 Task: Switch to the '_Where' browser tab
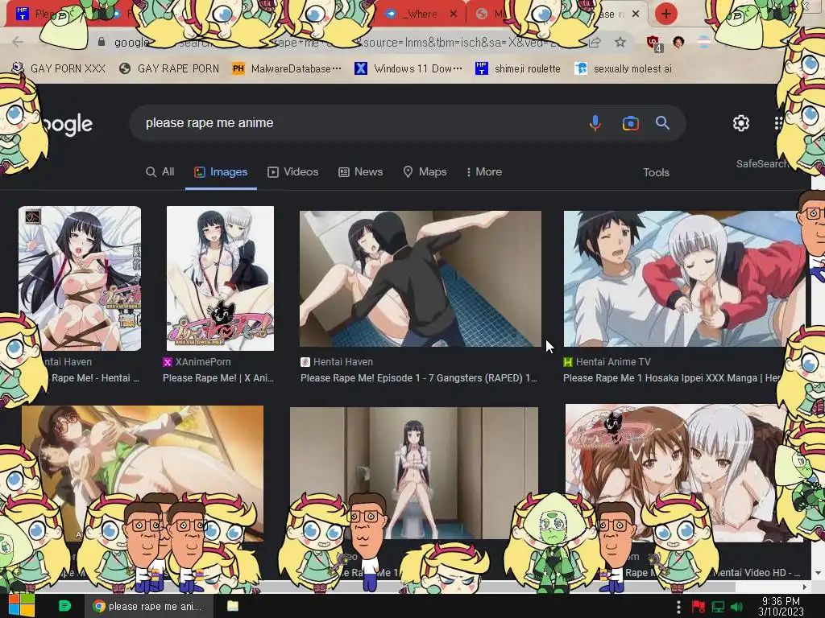point(419,14)
